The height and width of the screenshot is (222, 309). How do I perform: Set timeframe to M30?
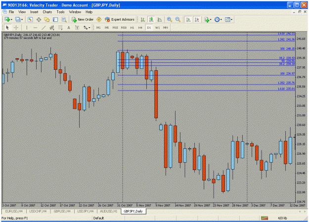coord(124,28)
